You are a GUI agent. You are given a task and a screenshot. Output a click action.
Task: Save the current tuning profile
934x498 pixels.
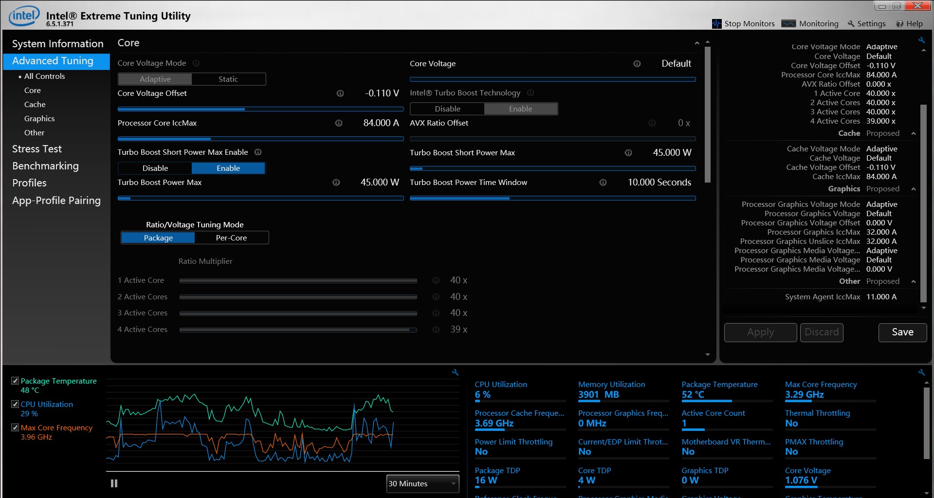[902, 332]
